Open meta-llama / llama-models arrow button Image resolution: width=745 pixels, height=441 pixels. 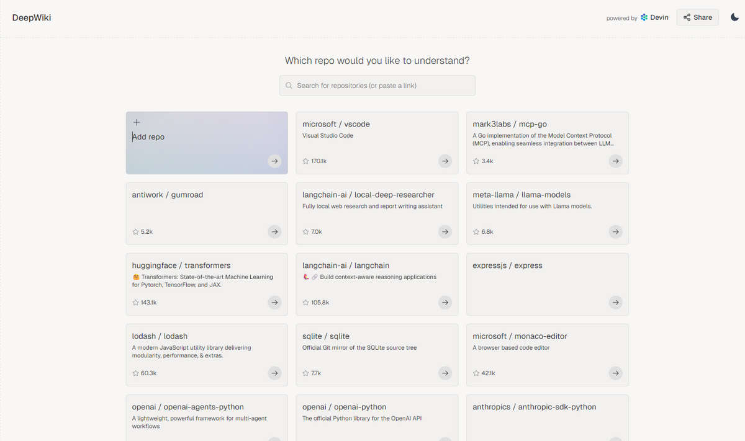pos(615,232)
